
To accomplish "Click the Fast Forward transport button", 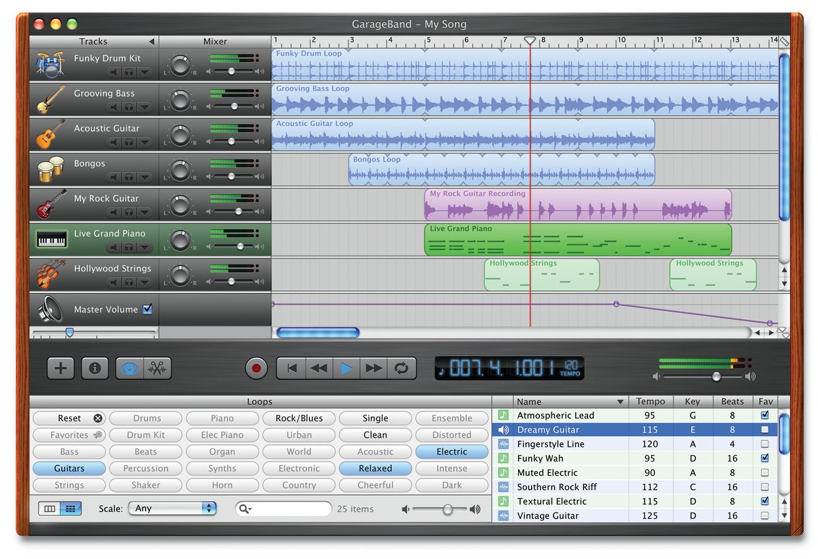I will tap(374, 369).
